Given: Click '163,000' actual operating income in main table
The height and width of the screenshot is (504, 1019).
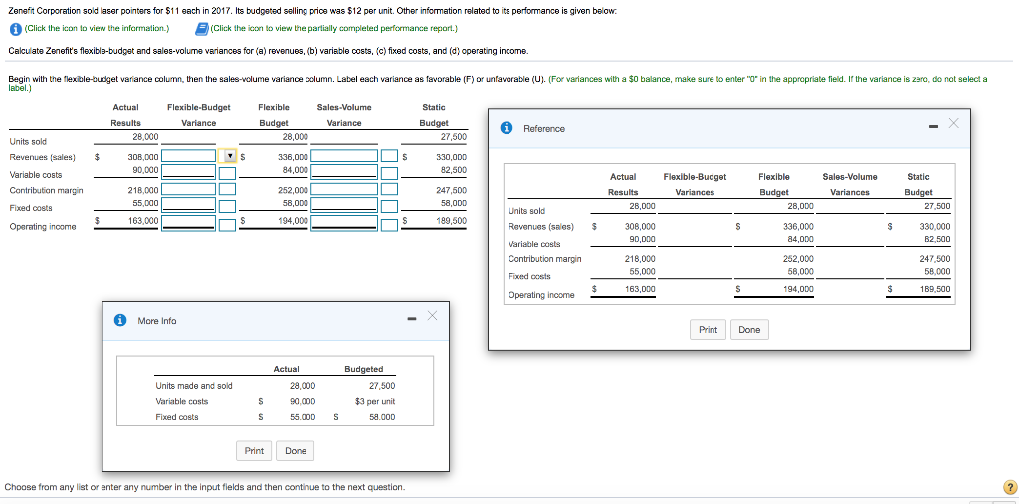Looking at the screenshot, I should [x=143, y=221].
